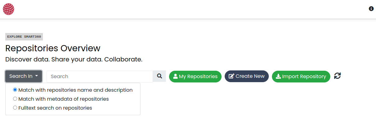Image resolution: width=376 pixels, height=126 pixels.
Task: Choose 'Fulltext search on repositories' label text
Action: click(x=55, y=108)
